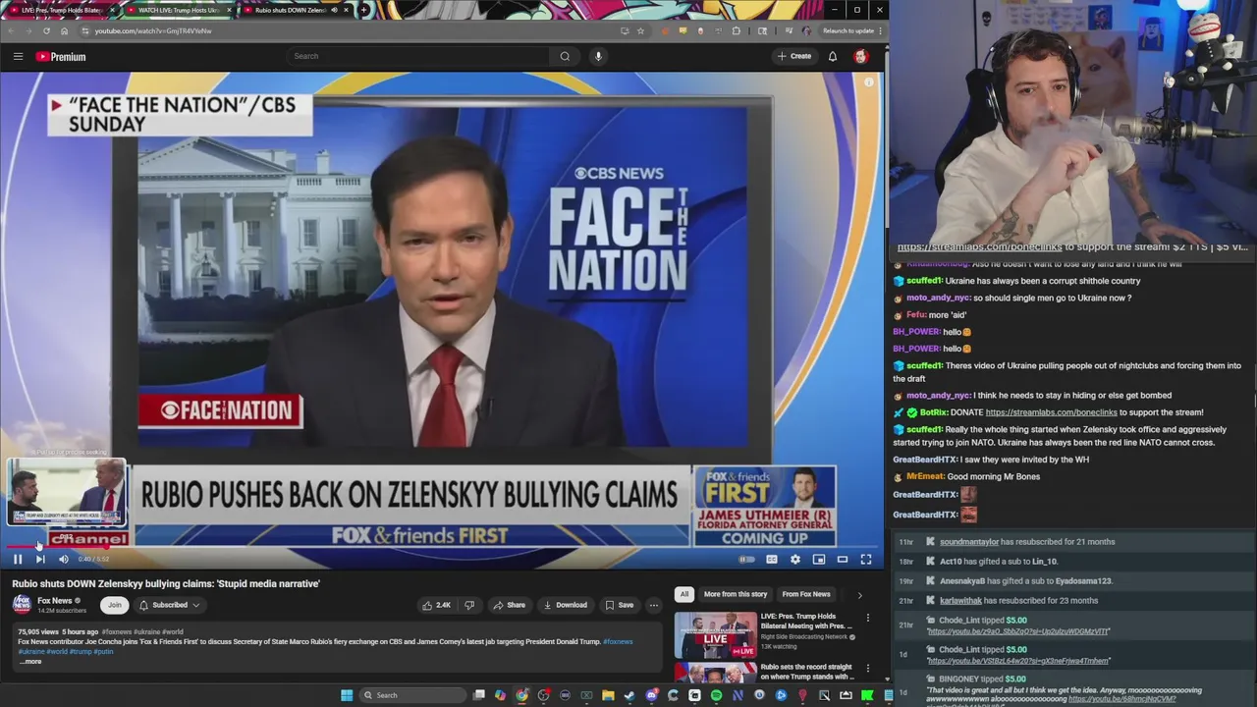This screenshot has width=1257, height=707.
Task: Open the player settings gear
Action: pyautogui.click(x=795, y=559)
